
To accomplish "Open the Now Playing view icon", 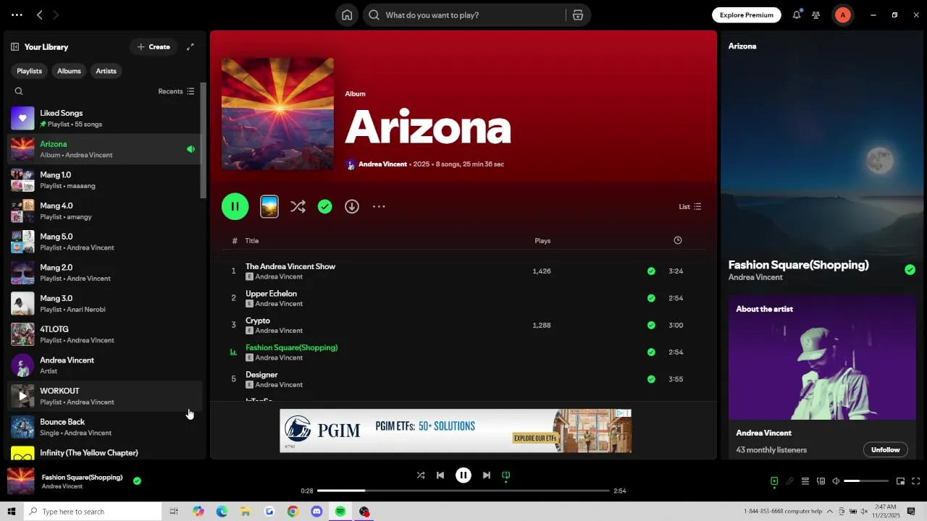I will 774,481.
